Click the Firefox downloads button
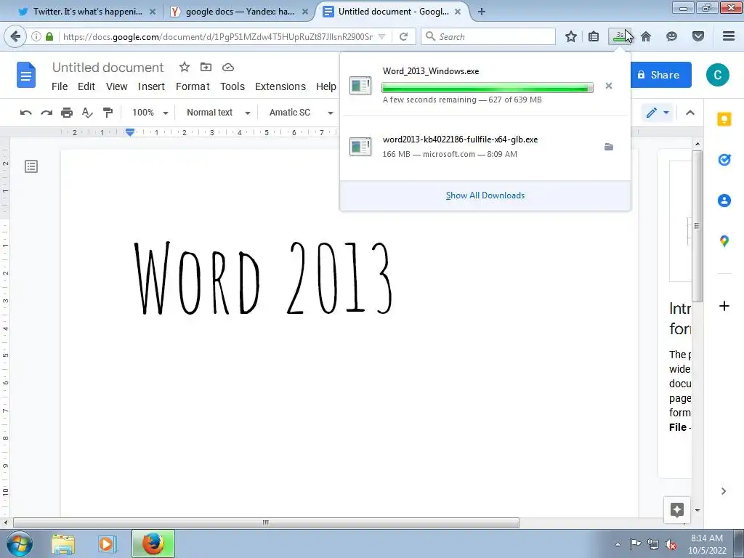The height and width of the screenshot is (558, 744). [620, 36]
